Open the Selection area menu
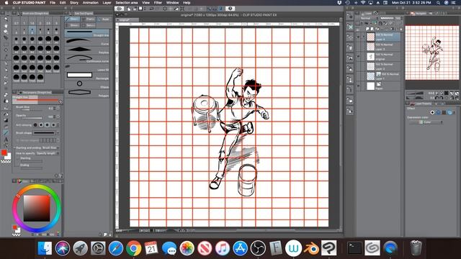This screenshot has height=259, width=461. pos(127,3)
